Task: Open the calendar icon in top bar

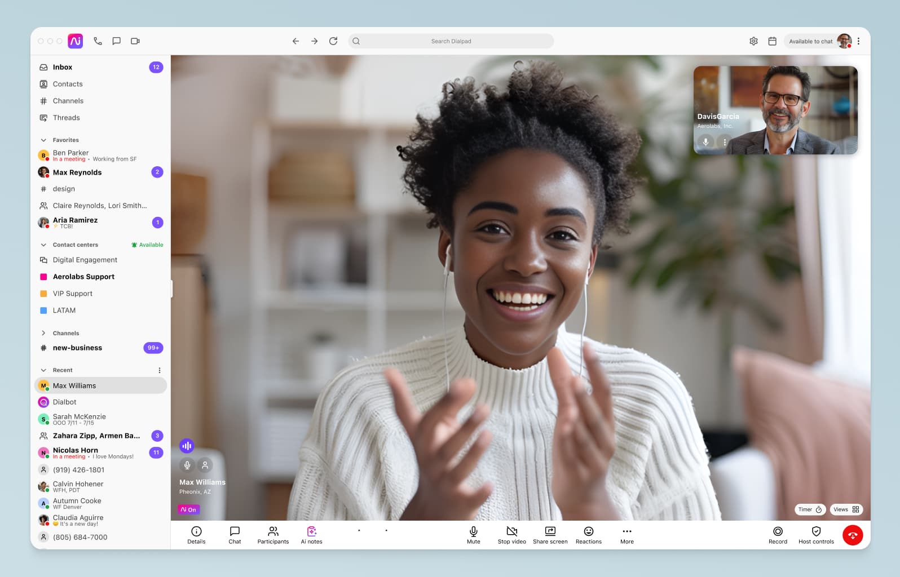Action: pos(772,41)
